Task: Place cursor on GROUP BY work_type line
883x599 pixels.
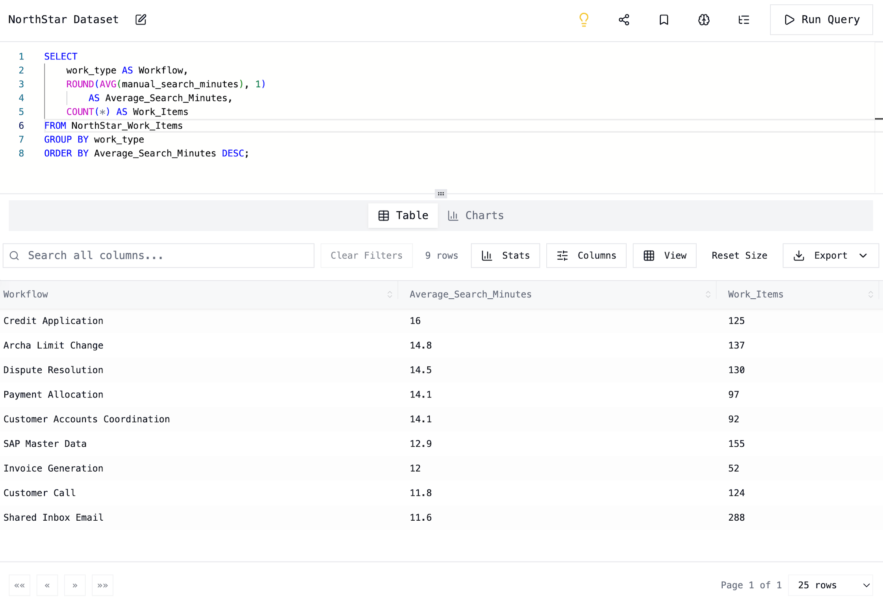Action: click(x=94, y=139)
